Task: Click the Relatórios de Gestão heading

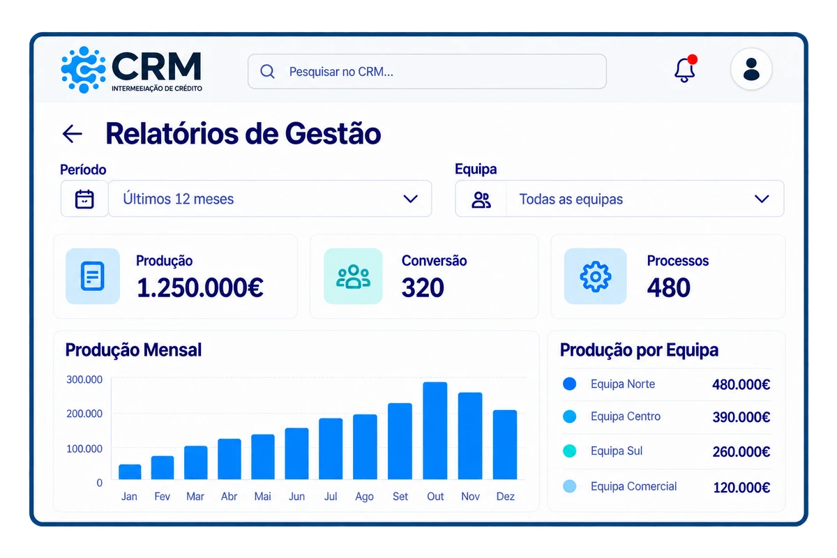Action: click(243, 134)
